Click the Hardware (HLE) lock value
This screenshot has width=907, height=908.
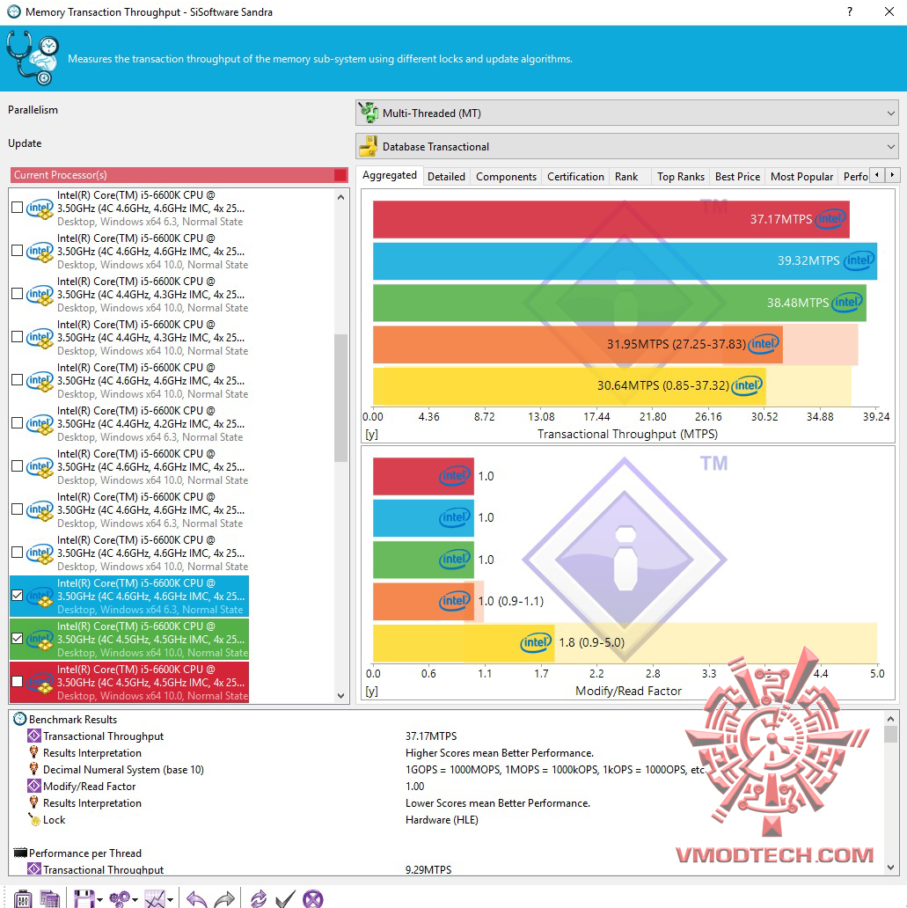[442, 819]
